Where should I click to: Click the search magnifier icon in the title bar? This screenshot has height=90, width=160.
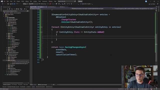(75, 1)
